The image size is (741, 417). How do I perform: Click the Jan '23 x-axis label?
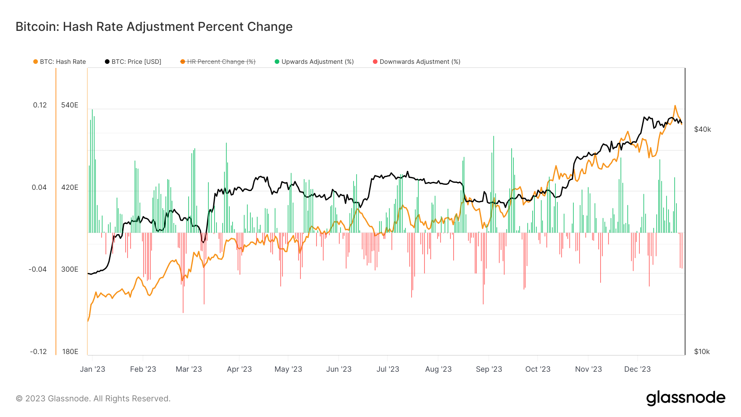pyautogui.click(x=93, y=369)
